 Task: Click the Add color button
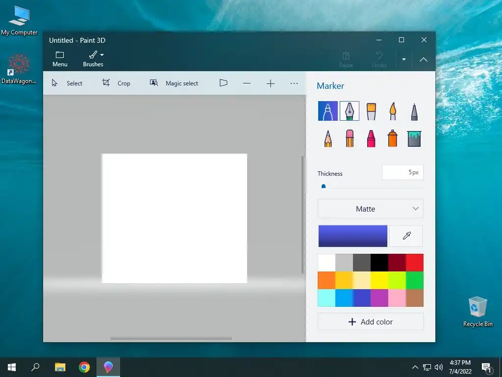tap(371, 322)
